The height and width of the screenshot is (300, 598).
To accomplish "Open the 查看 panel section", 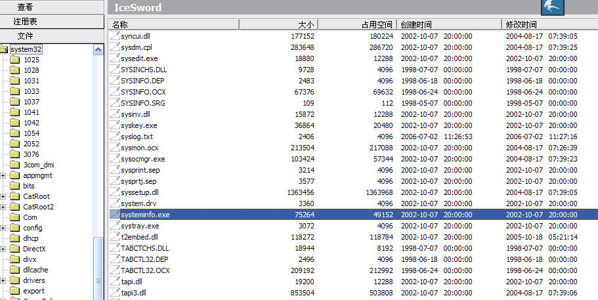I will tap(51, 7).
